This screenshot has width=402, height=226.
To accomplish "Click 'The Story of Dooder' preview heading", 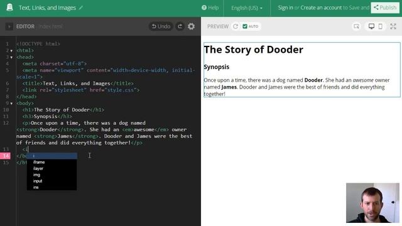I will pyautogui.click(x=253, y=50).
